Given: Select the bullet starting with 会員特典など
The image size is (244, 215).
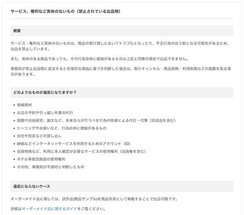Looking at the screenshot, I should 81,151.
